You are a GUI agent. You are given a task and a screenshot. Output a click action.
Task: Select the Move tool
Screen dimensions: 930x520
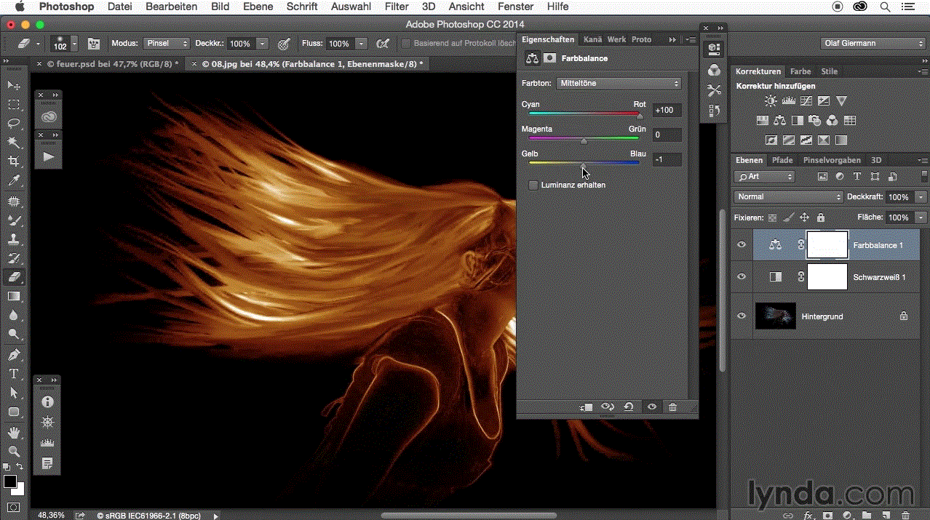click(14, 86)
